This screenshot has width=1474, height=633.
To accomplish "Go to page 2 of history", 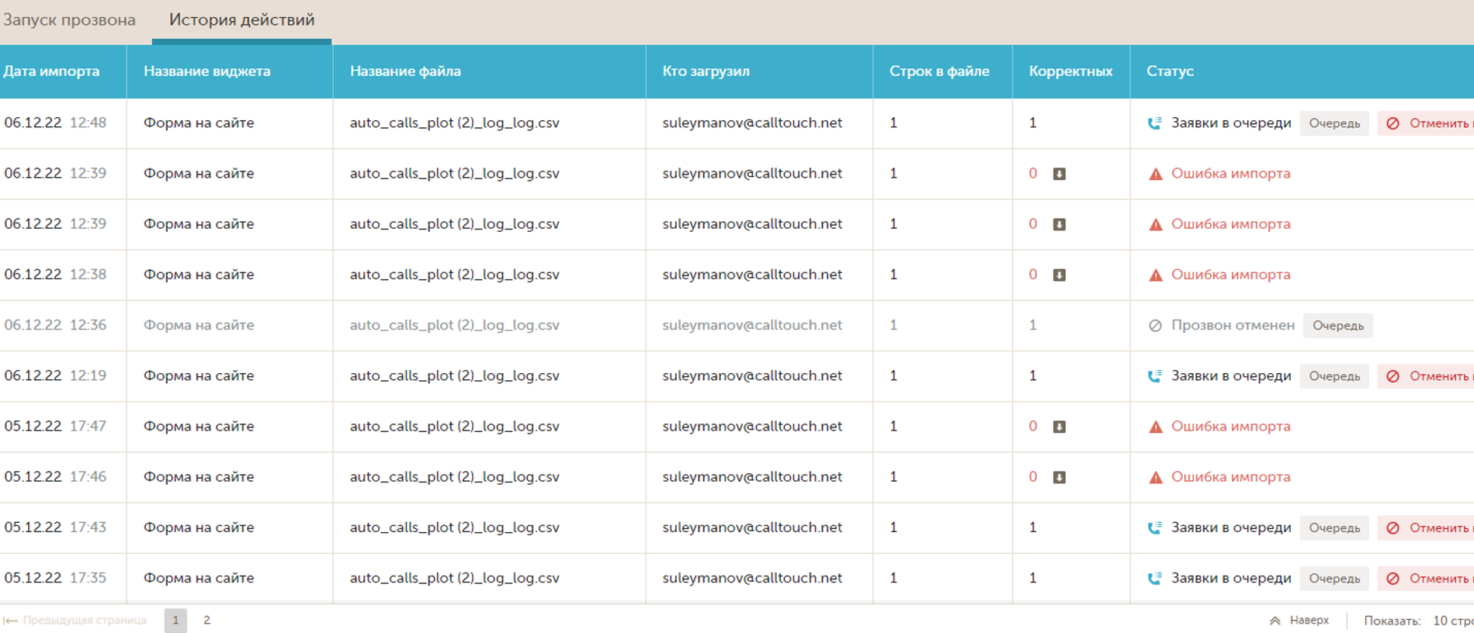I will click(206, 620).
